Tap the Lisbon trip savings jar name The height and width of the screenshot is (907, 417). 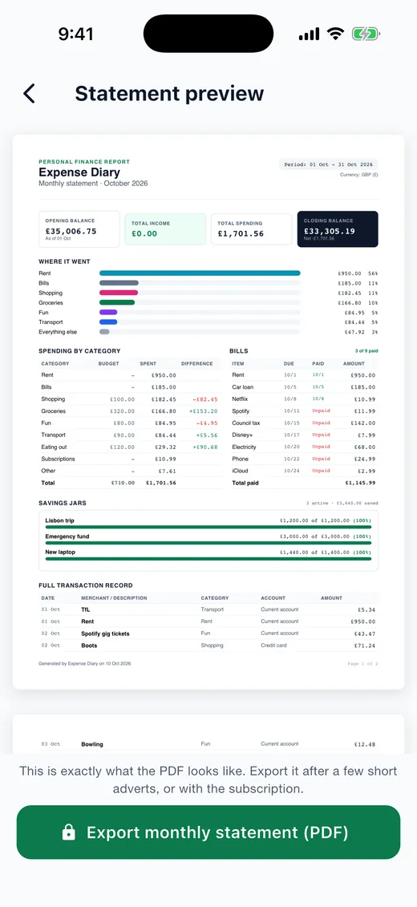coord(59,520)
